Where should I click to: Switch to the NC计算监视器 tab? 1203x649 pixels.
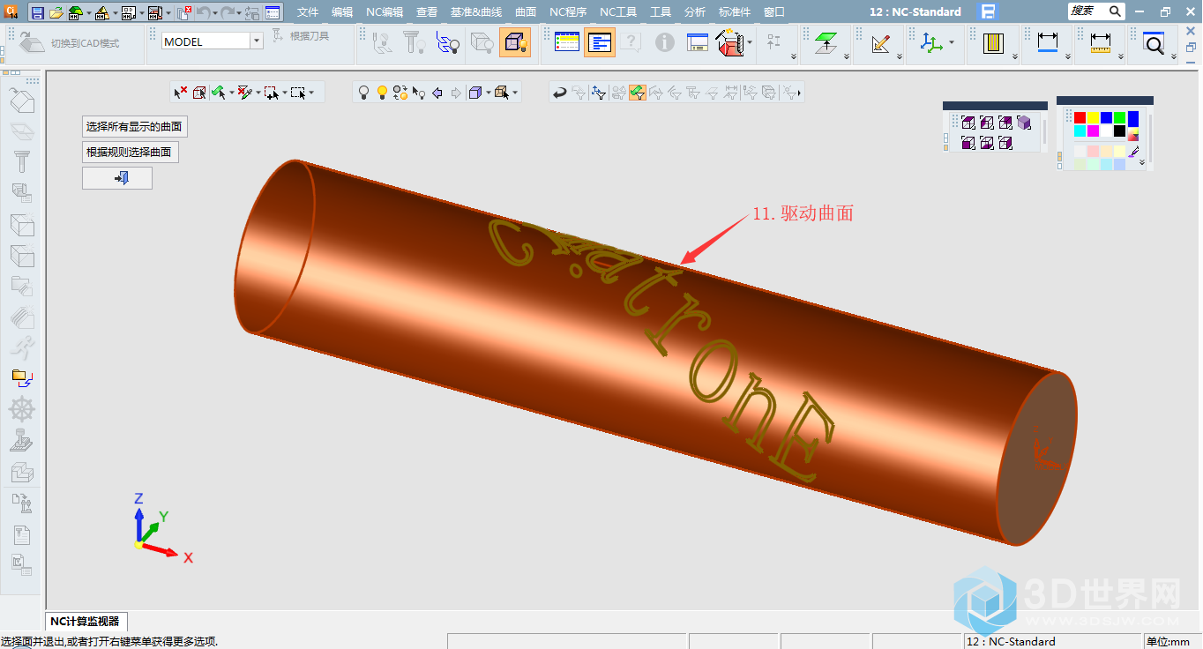tap(85, 622)
